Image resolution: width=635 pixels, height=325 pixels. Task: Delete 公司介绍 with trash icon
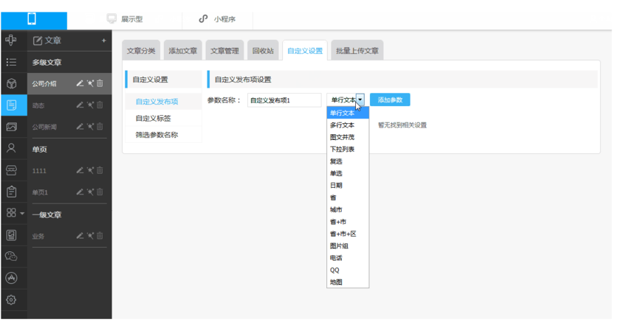click(x=100, y=83)
